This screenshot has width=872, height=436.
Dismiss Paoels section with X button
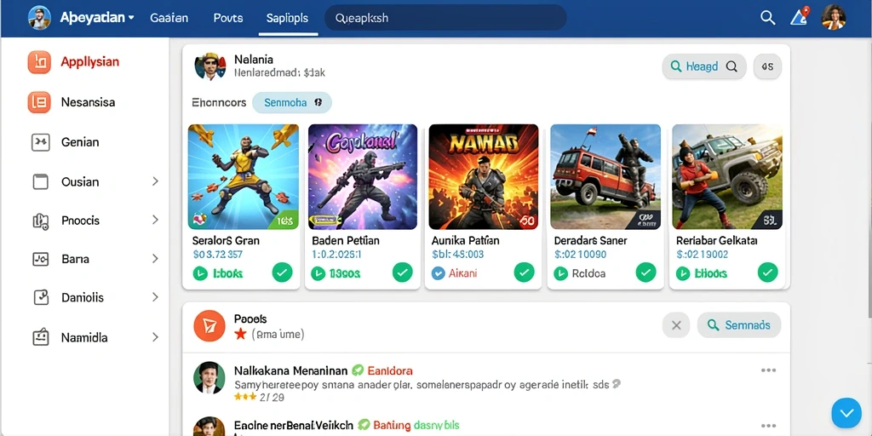676,325
